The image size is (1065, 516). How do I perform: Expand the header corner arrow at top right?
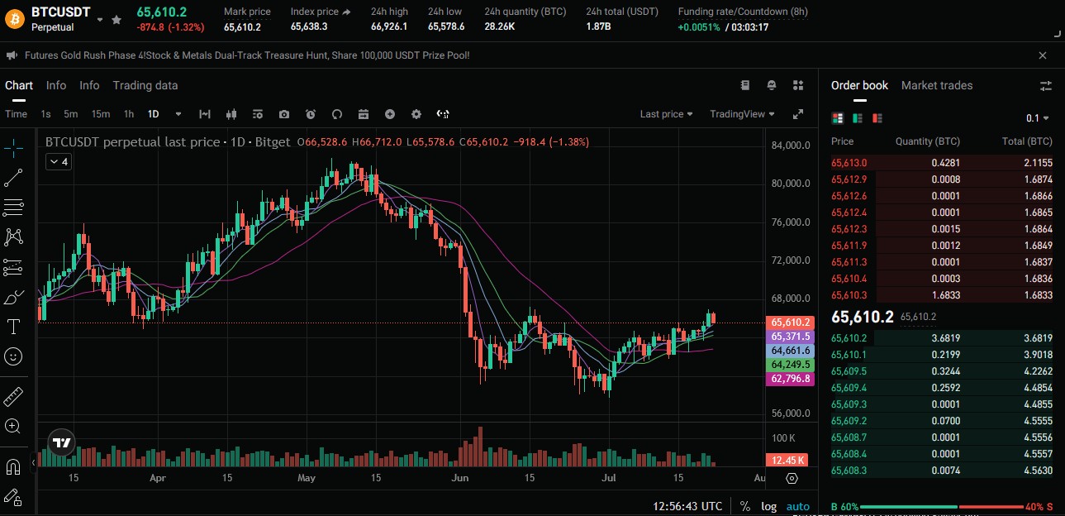point(1058,34)
